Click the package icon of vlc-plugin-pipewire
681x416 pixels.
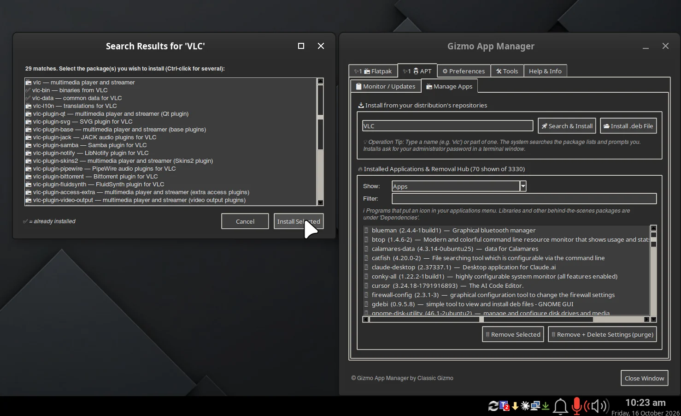point(29,169)
